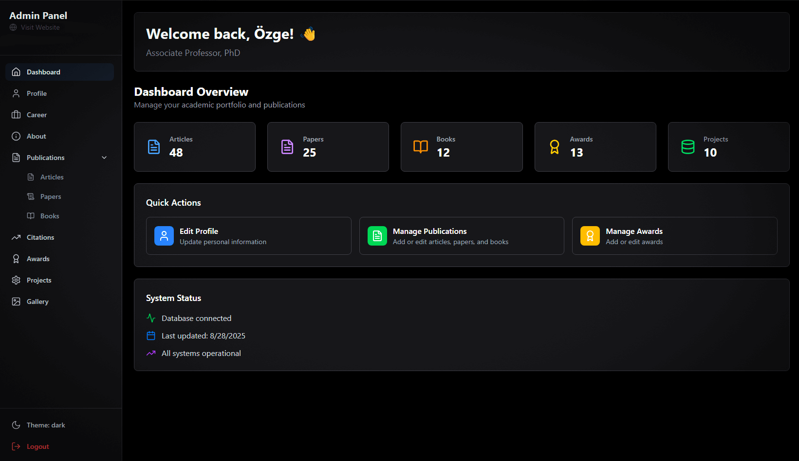The image size is (799, 461).
Task: Click the Gallery image icon in sidebar
Action: point(16,301)
